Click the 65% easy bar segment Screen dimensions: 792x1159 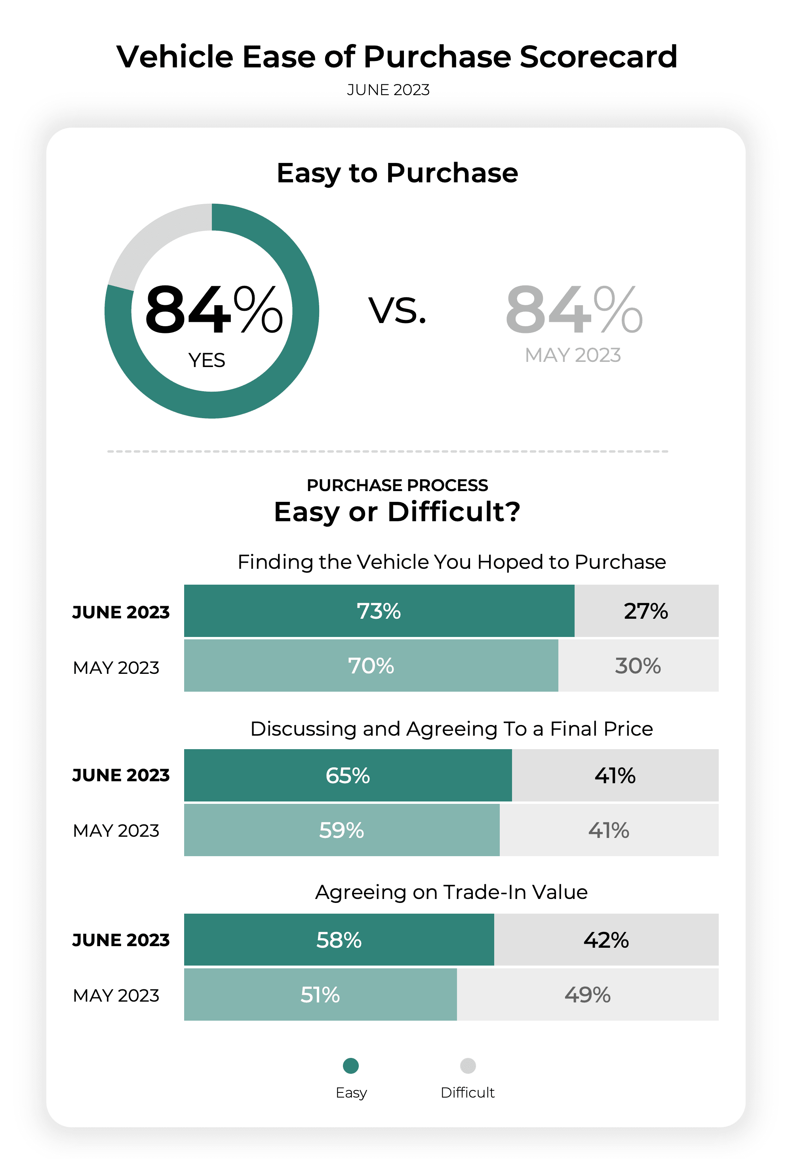(x=348, y=775)
